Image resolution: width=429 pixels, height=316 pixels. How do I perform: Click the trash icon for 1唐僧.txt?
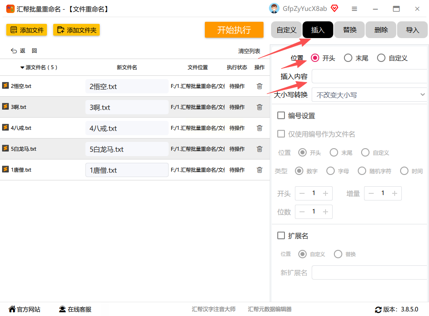coord(259,170)
